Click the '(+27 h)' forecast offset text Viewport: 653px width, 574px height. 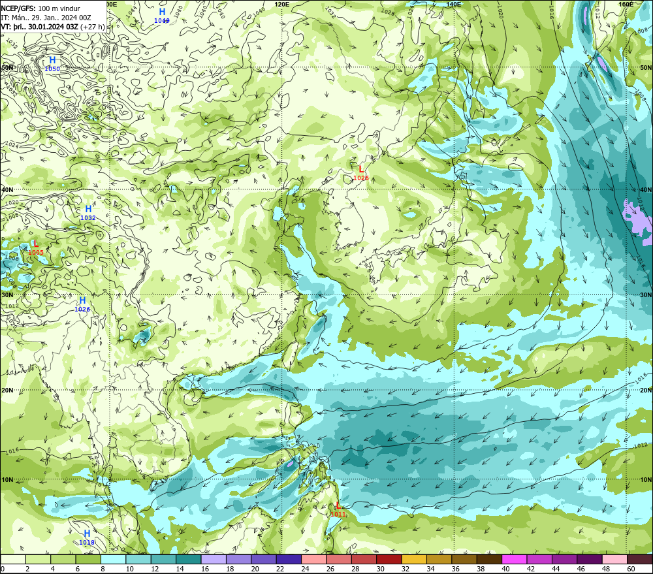93,27
